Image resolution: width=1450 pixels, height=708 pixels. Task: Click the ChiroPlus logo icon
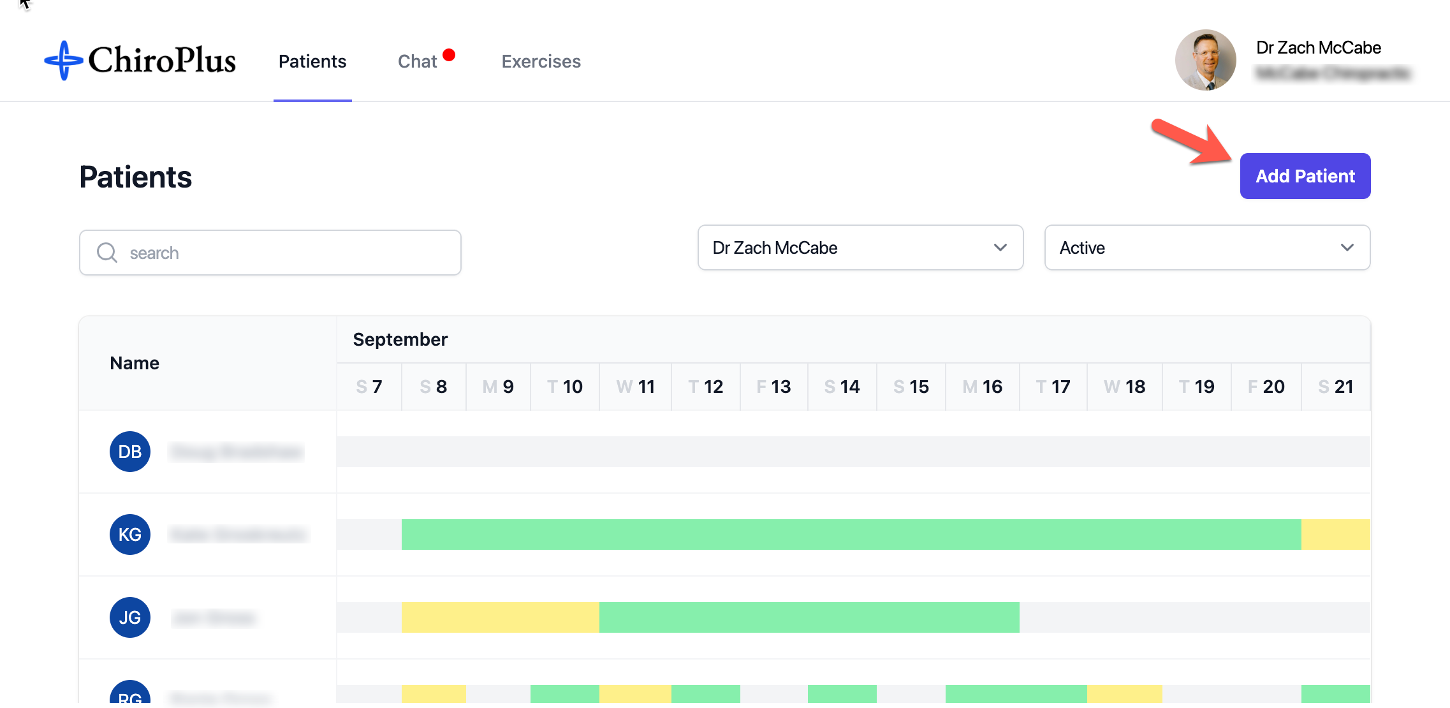[x=63, y=61]
